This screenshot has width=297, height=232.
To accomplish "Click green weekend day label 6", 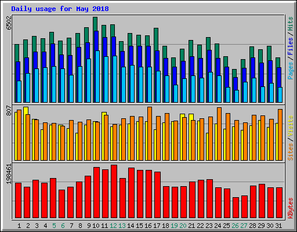I will pyautogui.click(x=63, y=226).
